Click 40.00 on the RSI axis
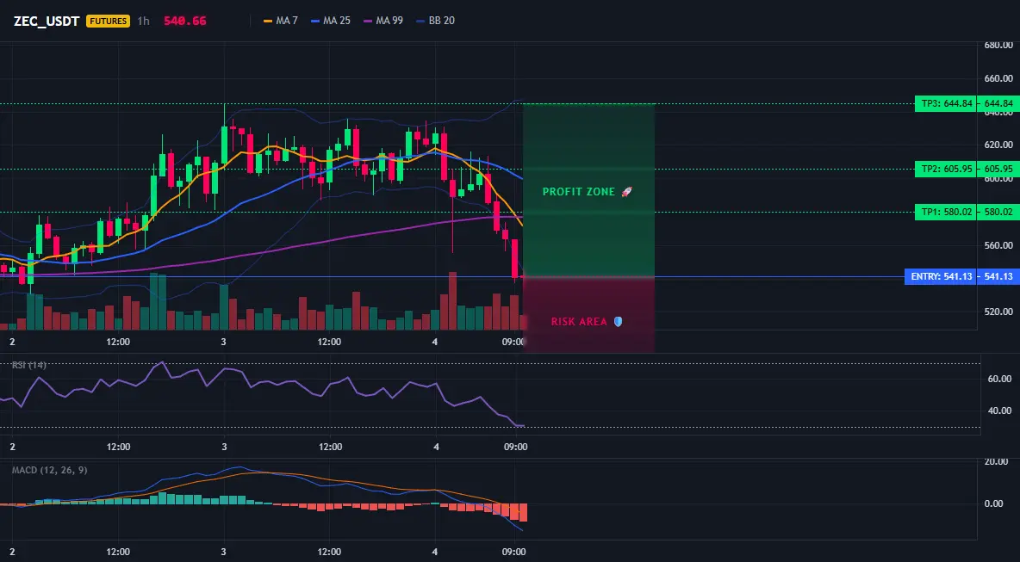This screenshot has height=562, width=1020. click(x=998, y=411)
